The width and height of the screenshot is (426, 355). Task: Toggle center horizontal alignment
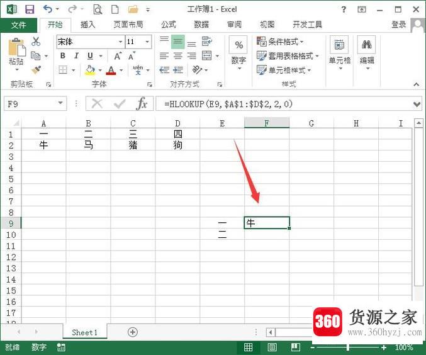tap(178, 56)
